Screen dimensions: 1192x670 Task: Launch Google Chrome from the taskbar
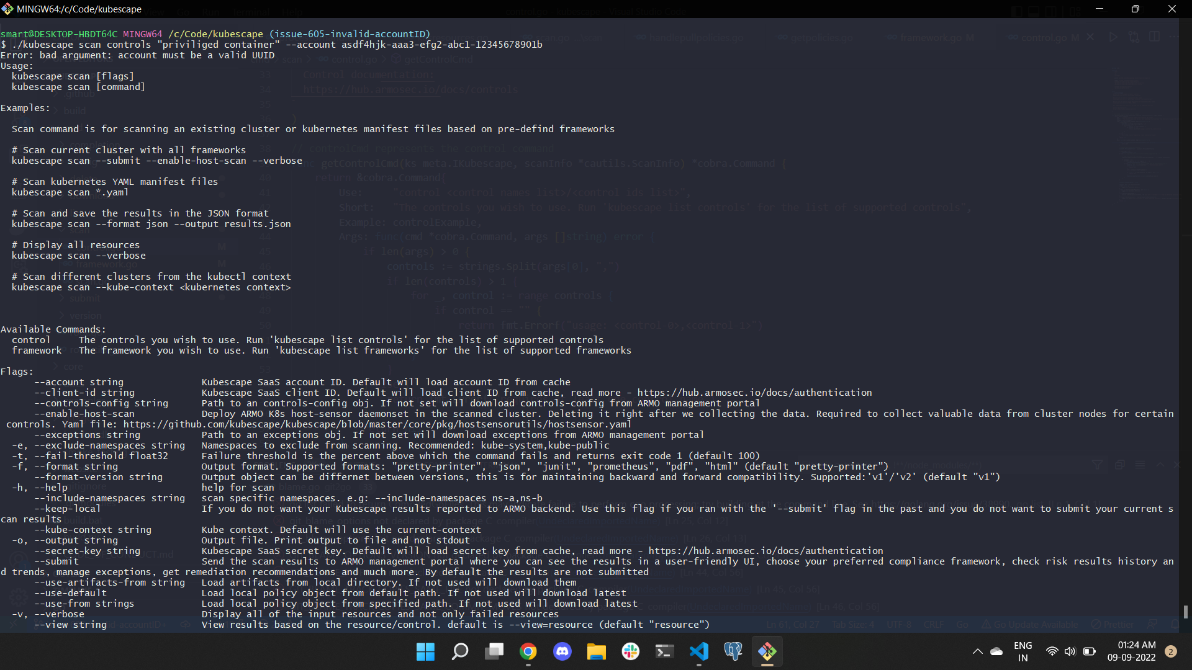click(528, 651)
